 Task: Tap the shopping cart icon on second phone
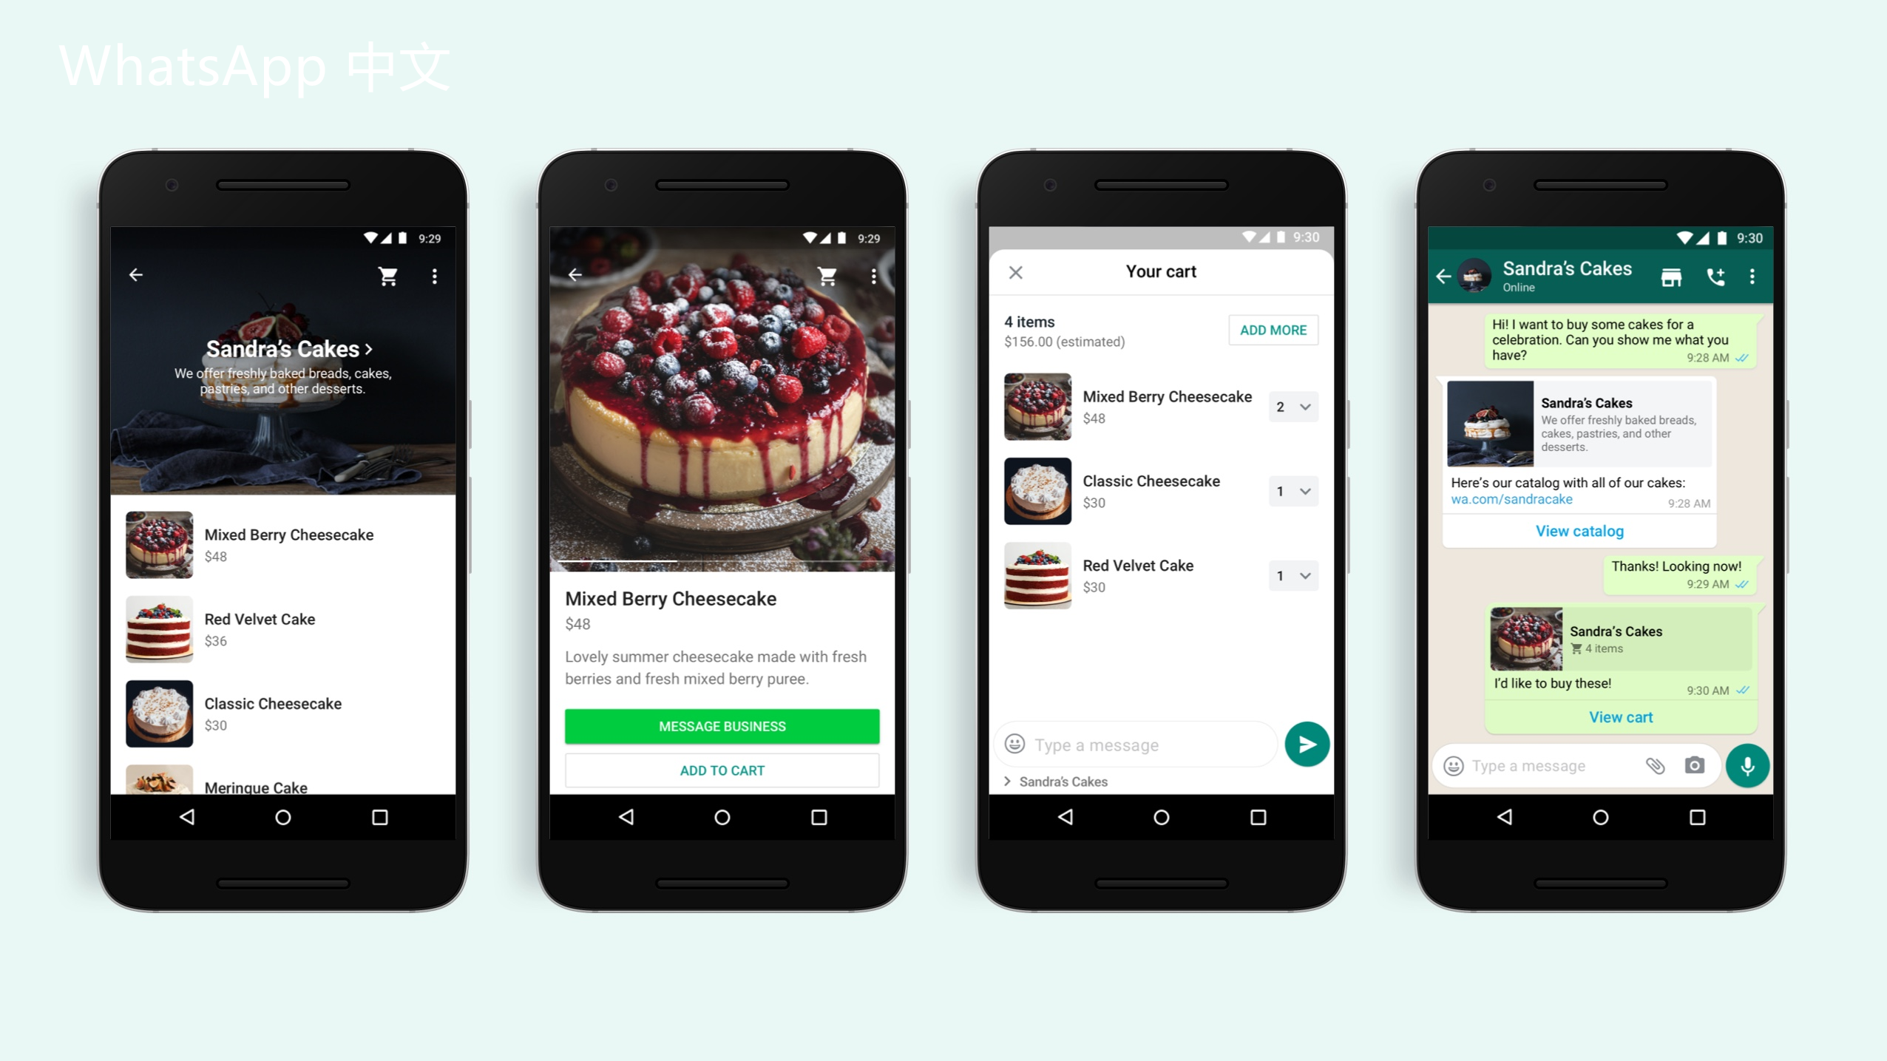[x=825, y=276]
